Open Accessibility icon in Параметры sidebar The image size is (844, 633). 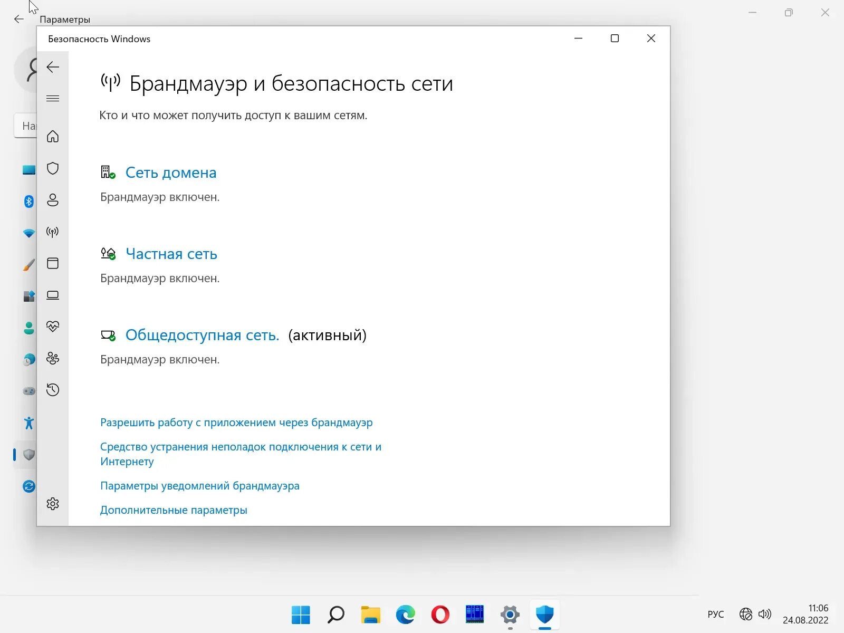click(29, 423)
